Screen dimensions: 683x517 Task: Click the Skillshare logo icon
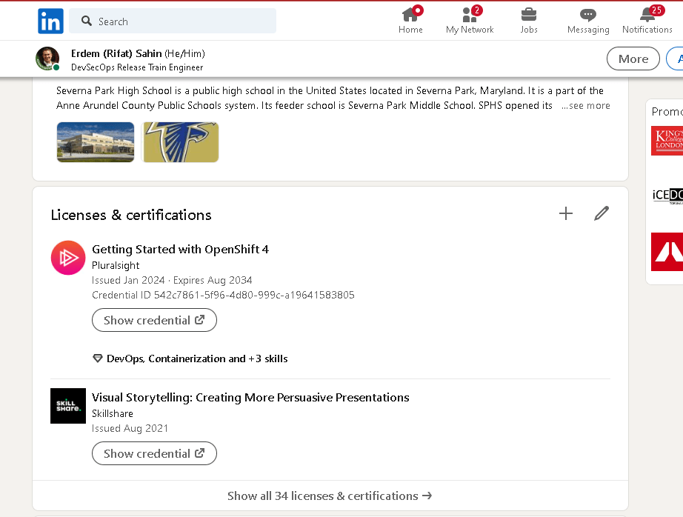[x=68, y=406]
